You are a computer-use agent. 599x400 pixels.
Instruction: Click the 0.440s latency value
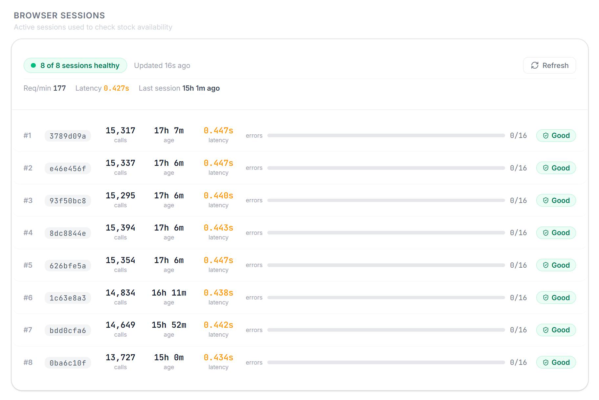click(218, 196)
